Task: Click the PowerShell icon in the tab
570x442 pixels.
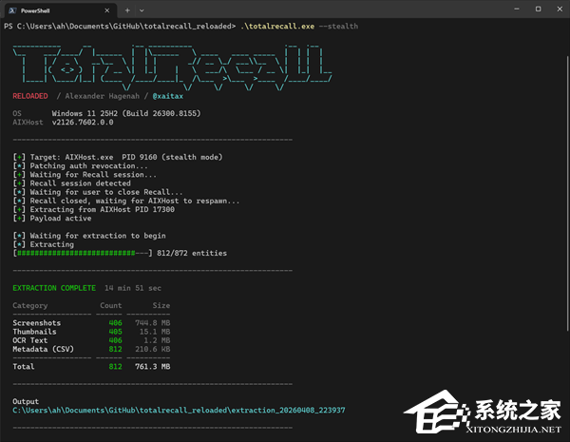Action: 12,10
